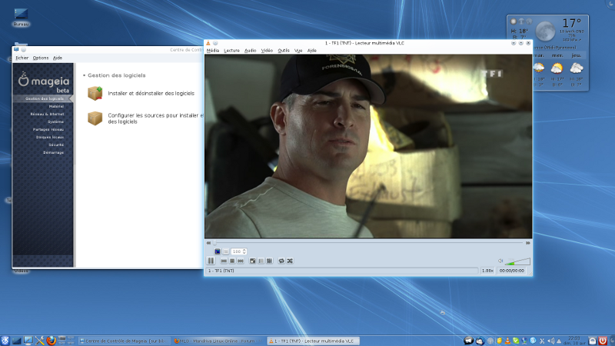Open VLC Aide menu

312,50
